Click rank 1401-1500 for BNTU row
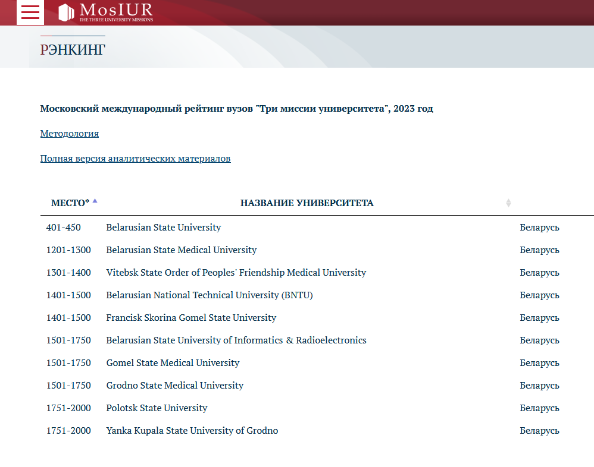Screen dimensions: 594x467 [68, 295]
